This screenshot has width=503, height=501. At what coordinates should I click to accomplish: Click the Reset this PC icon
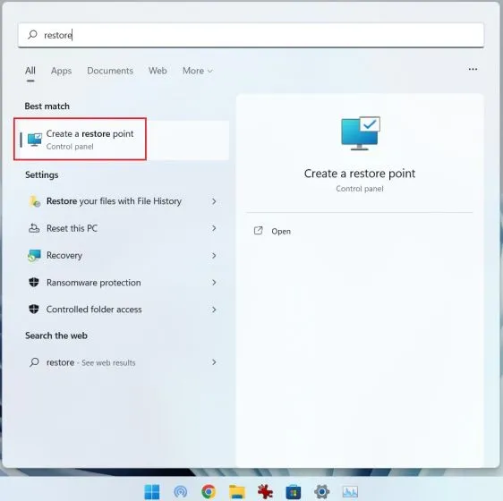[x=34, y=228]
